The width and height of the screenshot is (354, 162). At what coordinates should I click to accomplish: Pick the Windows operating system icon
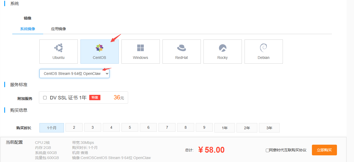coord(140,48)
